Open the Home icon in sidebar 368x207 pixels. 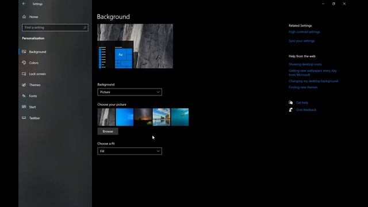point(24,17)
